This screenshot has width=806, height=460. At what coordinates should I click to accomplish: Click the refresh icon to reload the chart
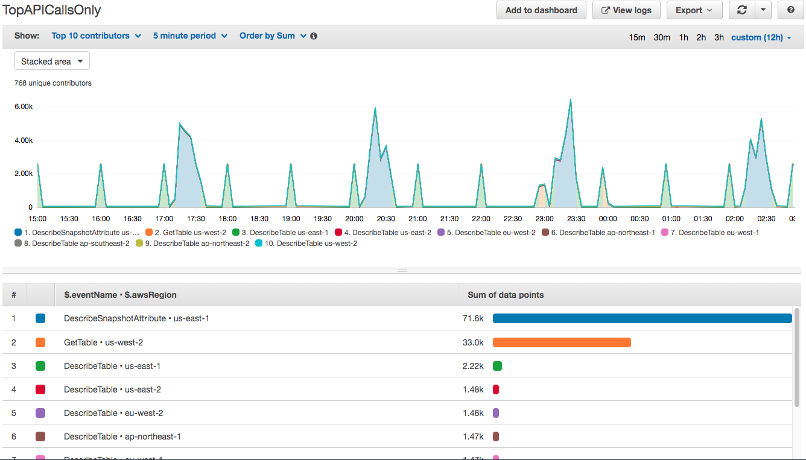click(741, 10)
